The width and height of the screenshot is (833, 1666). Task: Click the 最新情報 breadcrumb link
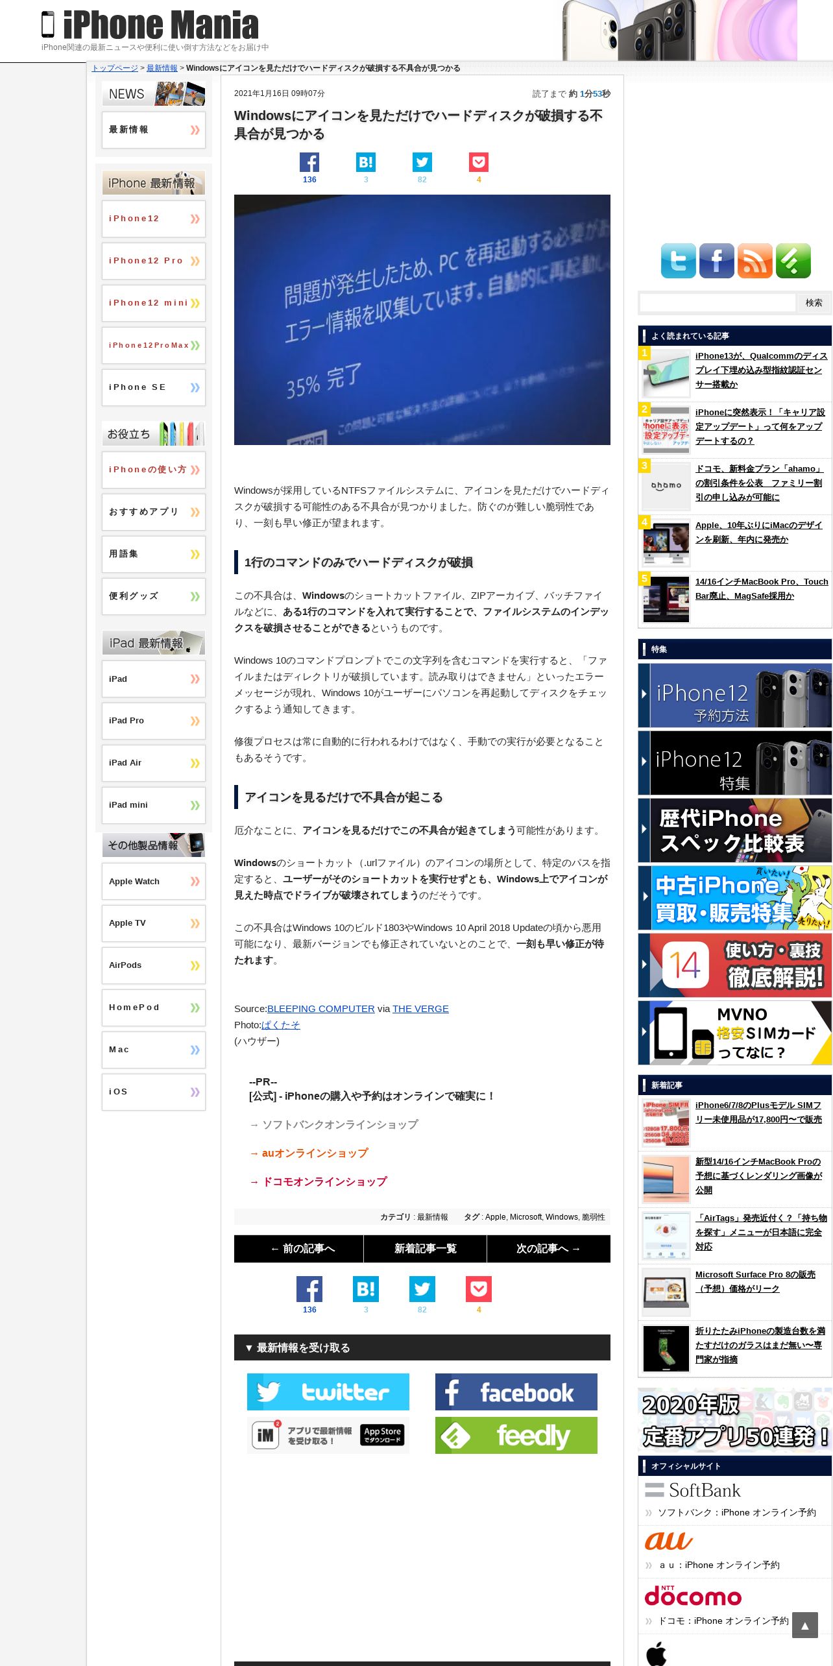[x=162, y=68]
